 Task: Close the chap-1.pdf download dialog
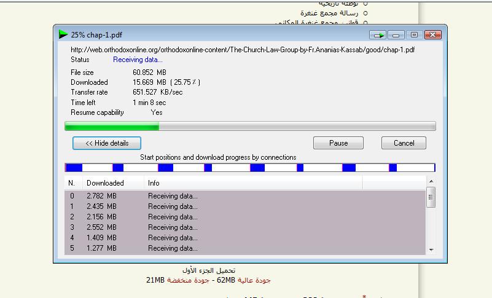click(x=433, y=35)
